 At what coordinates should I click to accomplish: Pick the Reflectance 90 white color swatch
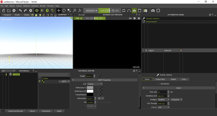click(x=90, y=91)
